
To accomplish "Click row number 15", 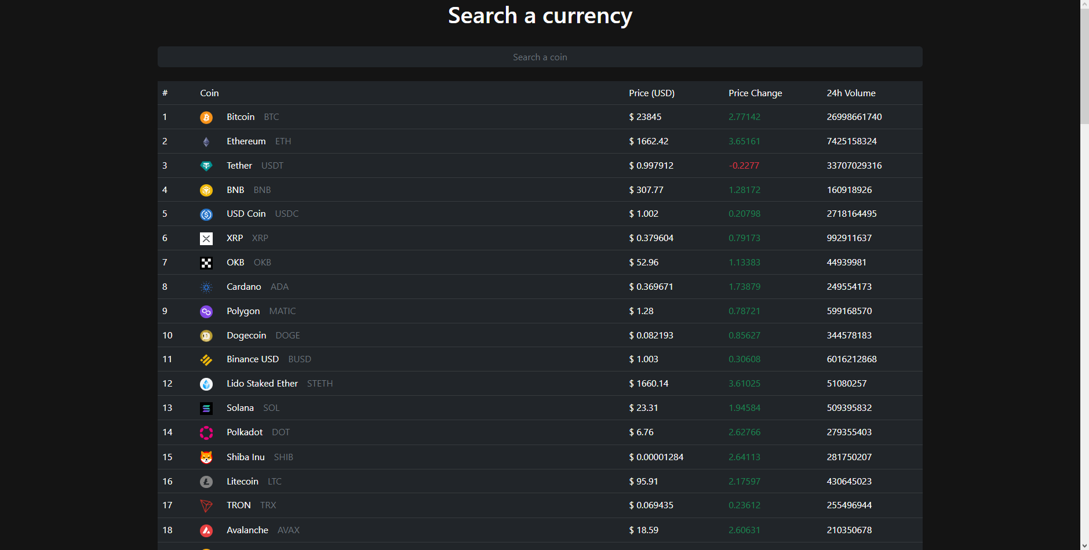I will [x=167, y=457].
